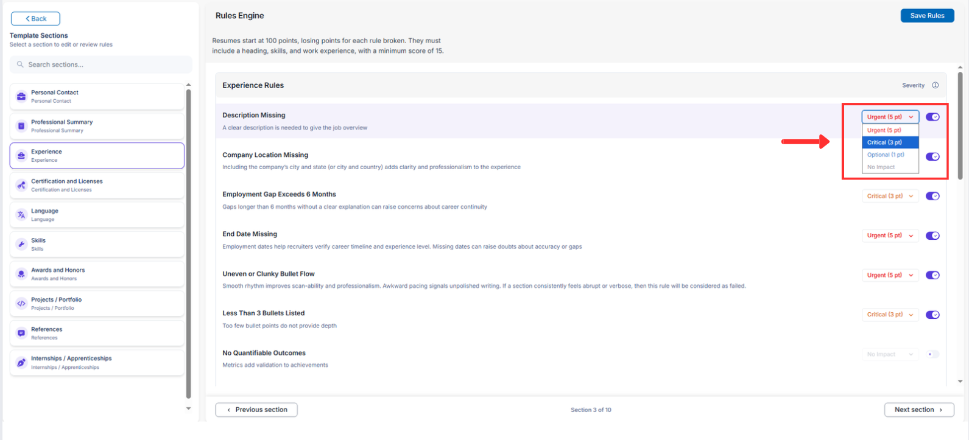Click the Experience section icon

click(x=21, y=156)
